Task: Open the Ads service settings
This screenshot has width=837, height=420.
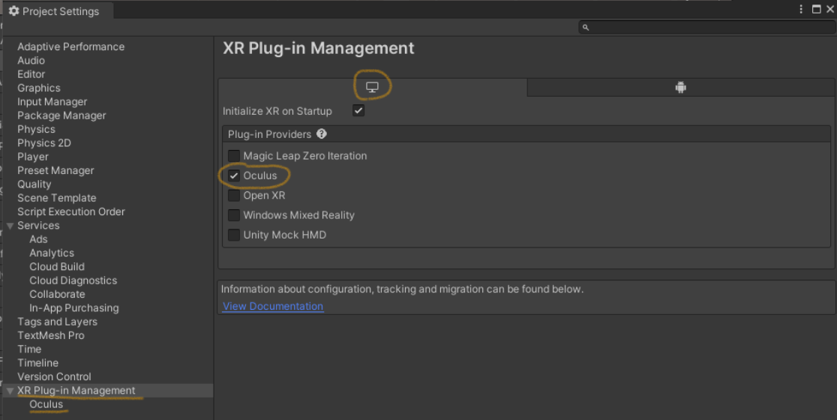Action: (38, 239)
